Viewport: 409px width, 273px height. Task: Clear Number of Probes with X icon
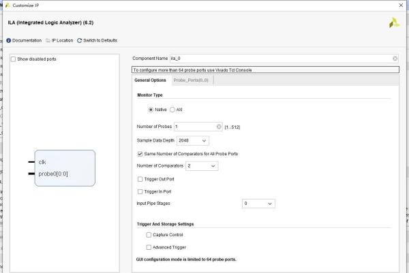(x=218, y=127)
